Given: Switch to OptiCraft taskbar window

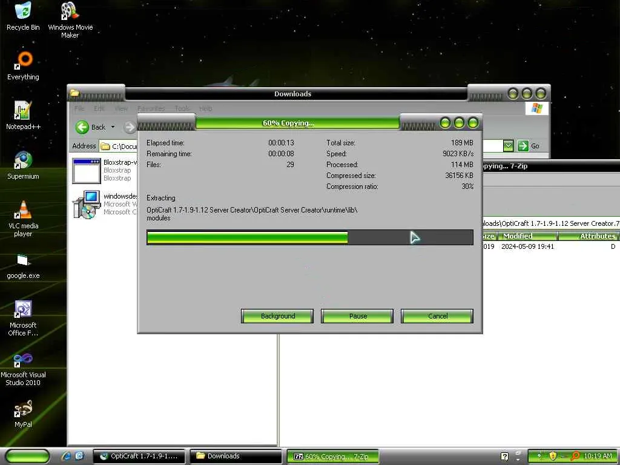Looking at the screenshot, I should pyautogui.click(x=139, y=457).
